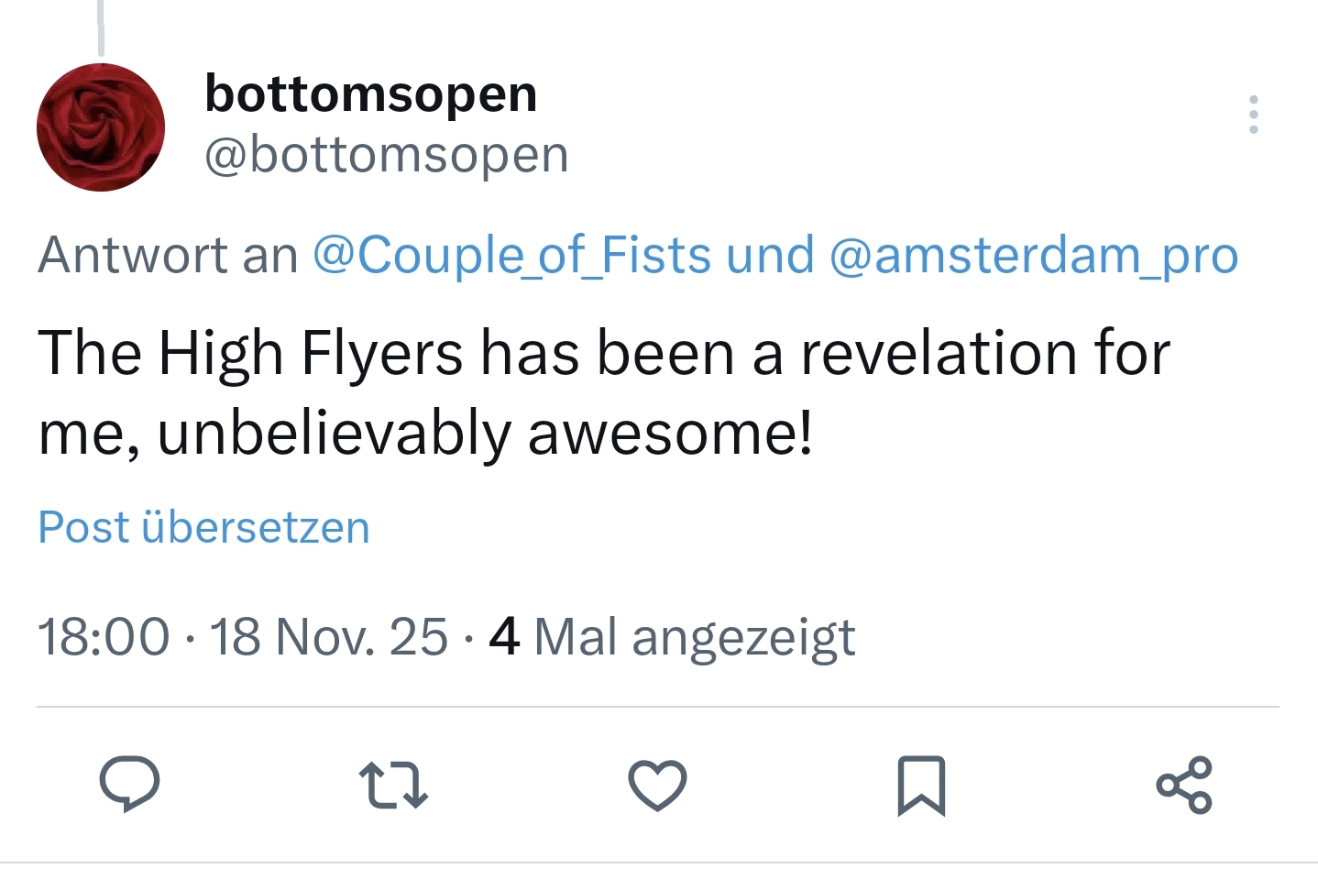Screen dimensions: 1318x869
Task: Click the Antwort an label
Action: (169, 255)
